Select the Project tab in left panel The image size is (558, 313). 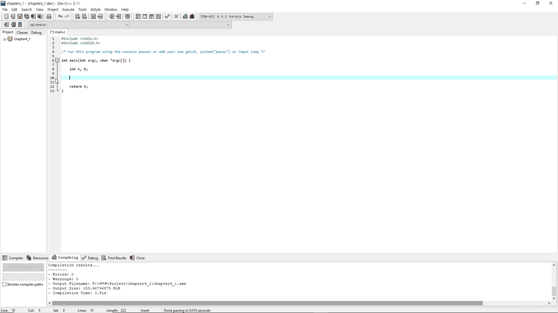8,32
